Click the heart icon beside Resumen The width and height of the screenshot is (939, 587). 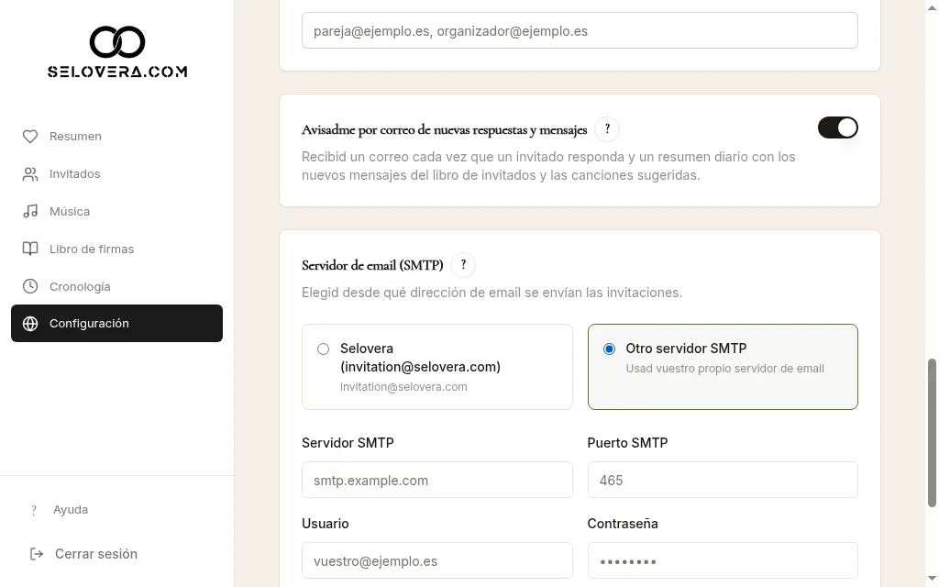click(30, 137)
